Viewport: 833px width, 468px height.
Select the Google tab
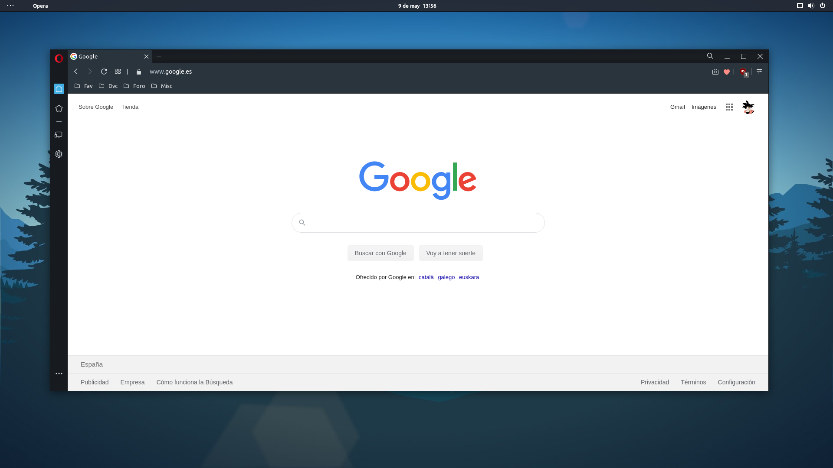pos(110,57)
